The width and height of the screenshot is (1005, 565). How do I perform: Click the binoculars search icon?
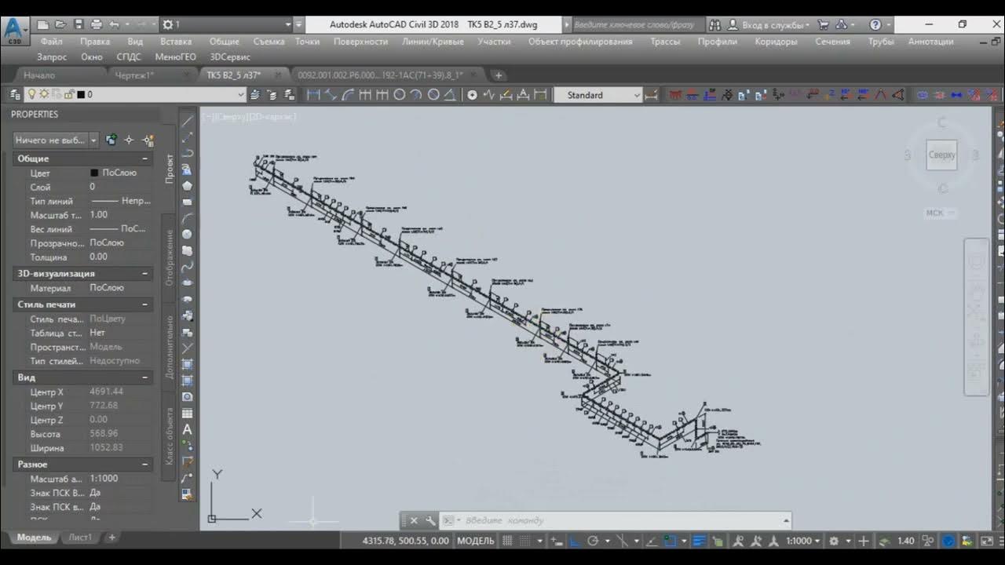(715, 24)
